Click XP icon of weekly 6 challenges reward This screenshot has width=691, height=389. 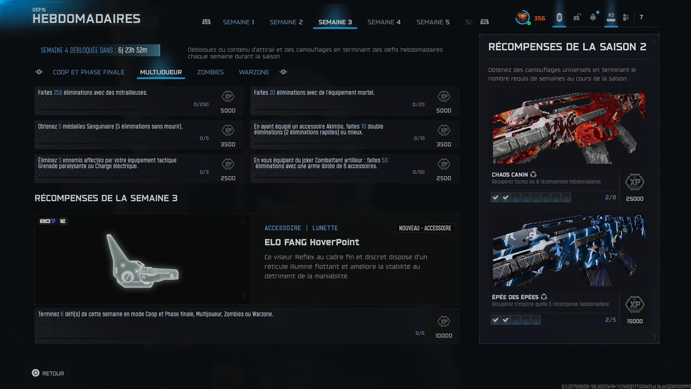tap(444, 322)
